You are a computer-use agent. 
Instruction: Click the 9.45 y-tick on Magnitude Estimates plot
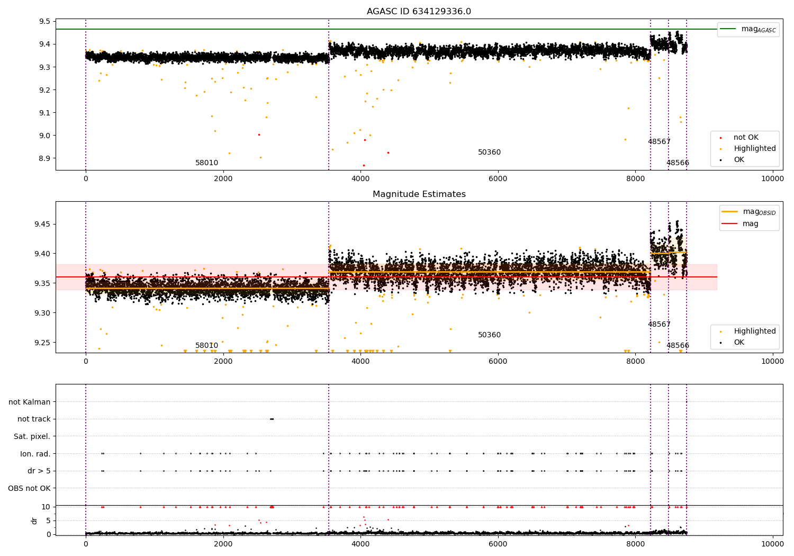[x=42, y=224]
